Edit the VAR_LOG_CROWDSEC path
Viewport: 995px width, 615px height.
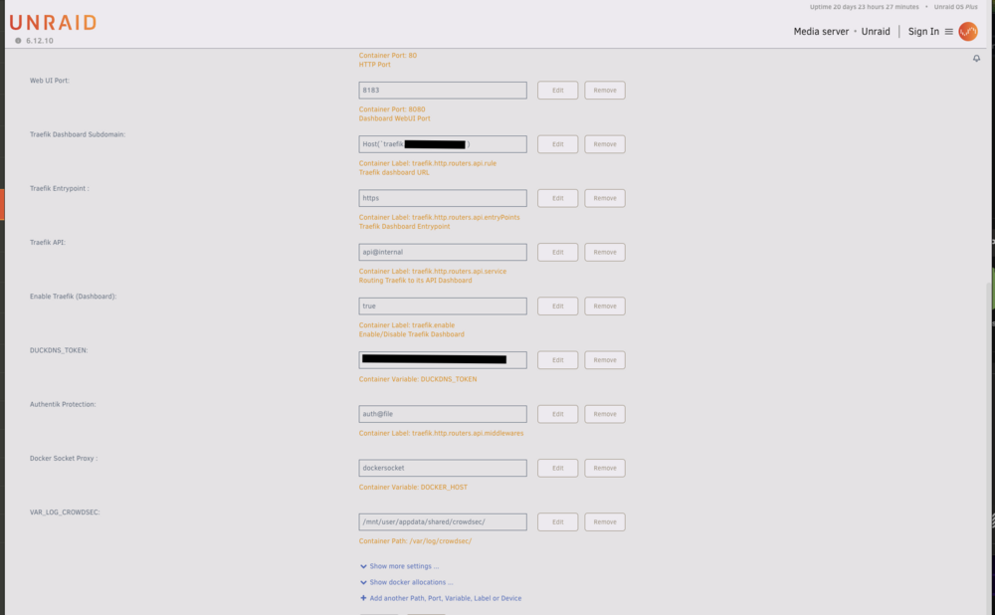(x=558, y=521)
